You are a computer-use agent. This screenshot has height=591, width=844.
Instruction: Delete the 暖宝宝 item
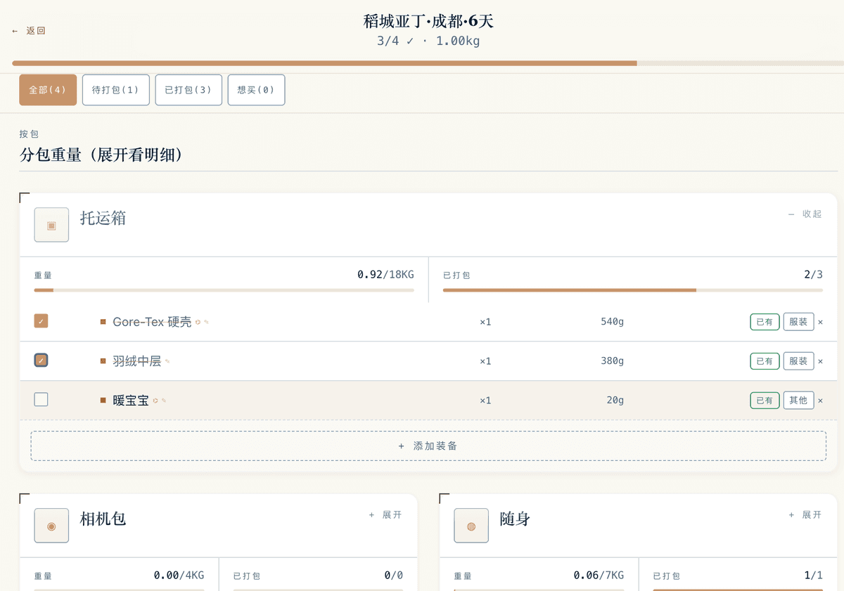(x=821, y=401)
